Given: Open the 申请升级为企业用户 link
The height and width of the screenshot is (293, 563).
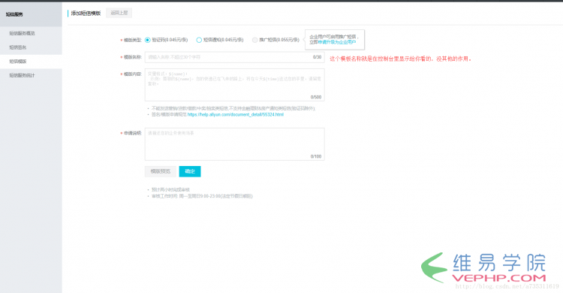Looking at the screenshot, I should pyautogui.click(x=337, y=42).
